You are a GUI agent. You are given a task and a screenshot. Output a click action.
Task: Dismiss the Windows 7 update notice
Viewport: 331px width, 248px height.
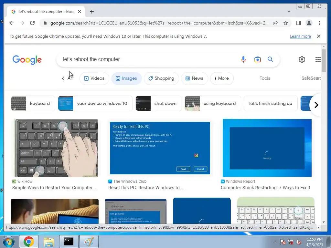click(x=318, y=36)
